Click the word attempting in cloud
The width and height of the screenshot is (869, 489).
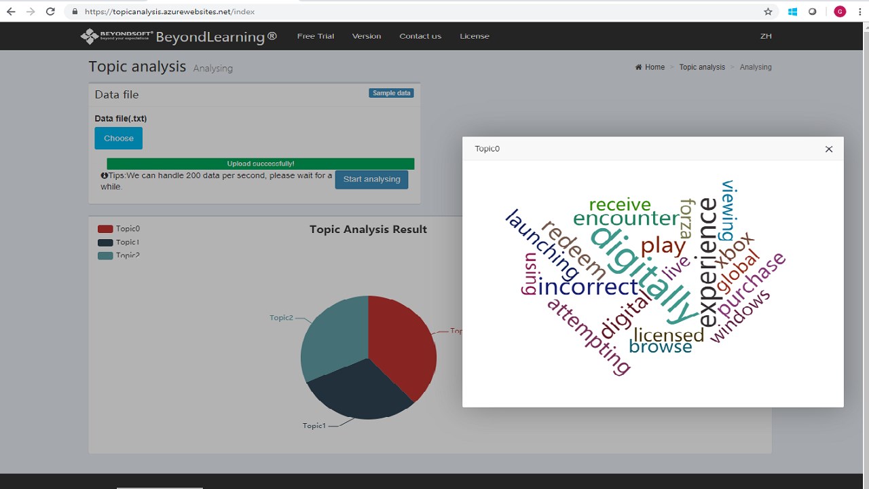(x=589, y=336)
